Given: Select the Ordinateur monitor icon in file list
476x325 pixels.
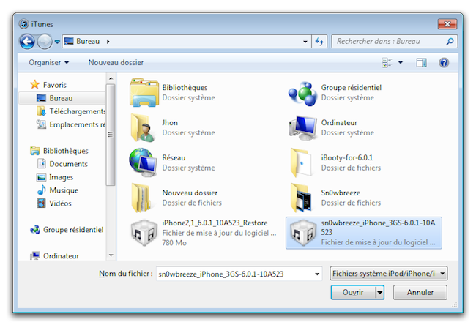Looking at the screenshot, I should coord(303,128).
